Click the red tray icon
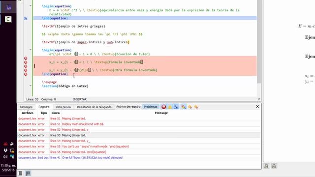The width and height of the screenshot is (315, 177). coord(5,144)
